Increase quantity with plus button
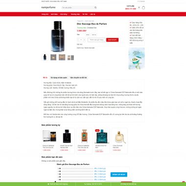The height and width of the screenshot is (186, 186). pyautogui.click(x=84, y=40)
